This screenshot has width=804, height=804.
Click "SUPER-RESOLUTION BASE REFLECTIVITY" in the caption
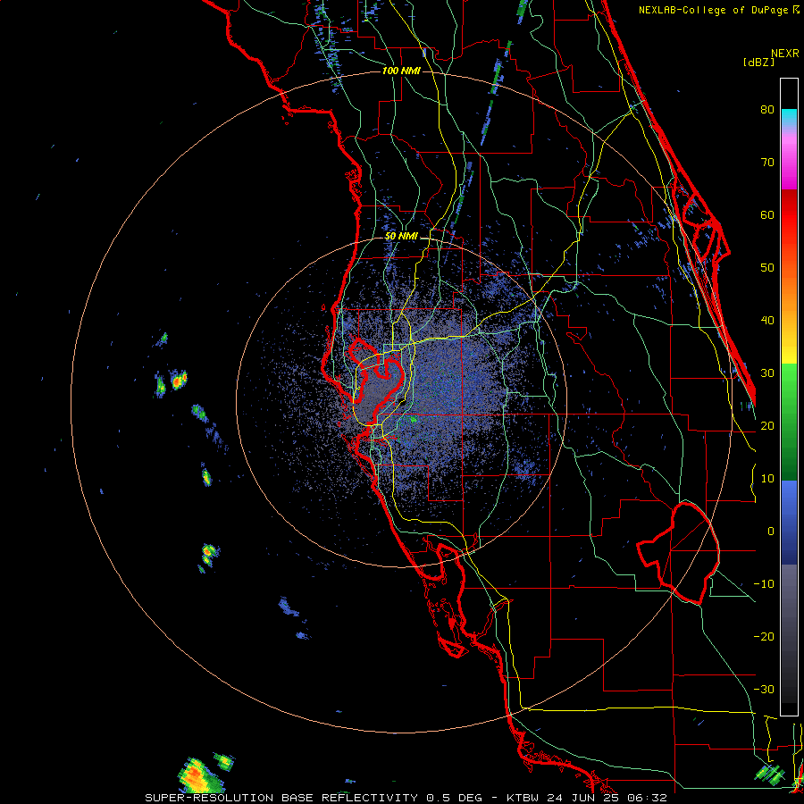(x=281, y=798)
